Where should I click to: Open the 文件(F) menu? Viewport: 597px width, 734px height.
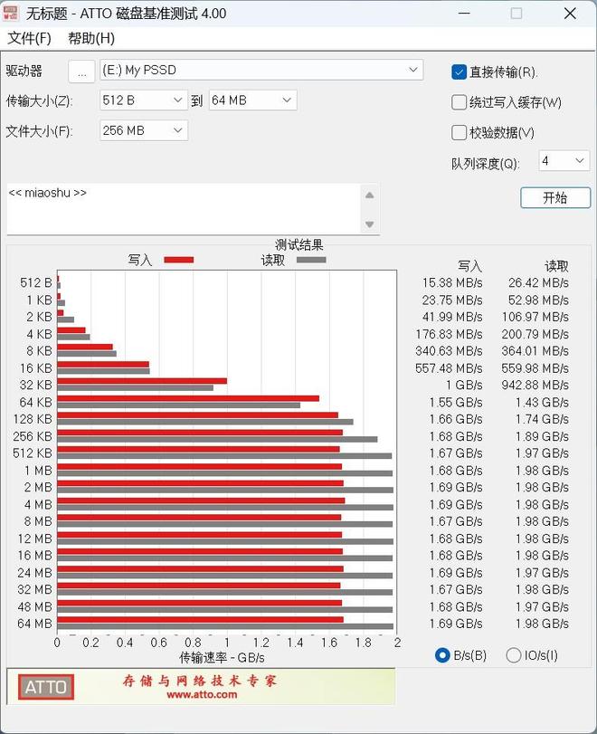(x=30, y=38)
